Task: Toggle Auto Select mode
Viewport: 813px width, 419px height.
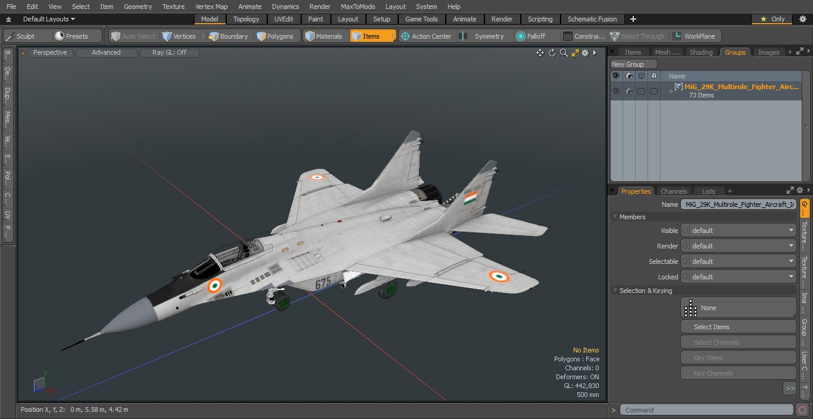Action: click(x=133, y=36)
